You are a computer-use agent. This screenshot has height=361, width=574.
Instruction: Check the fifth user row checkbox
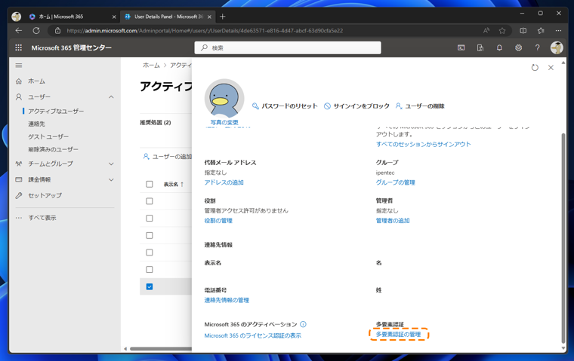coord(150,269)
